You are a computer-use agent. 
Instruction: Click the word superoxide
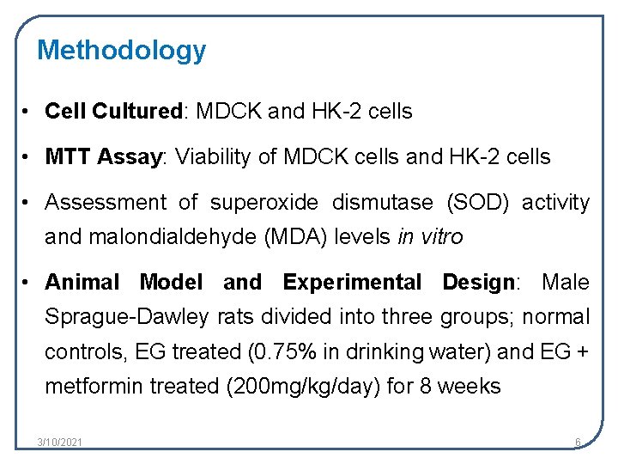point(264,203)
